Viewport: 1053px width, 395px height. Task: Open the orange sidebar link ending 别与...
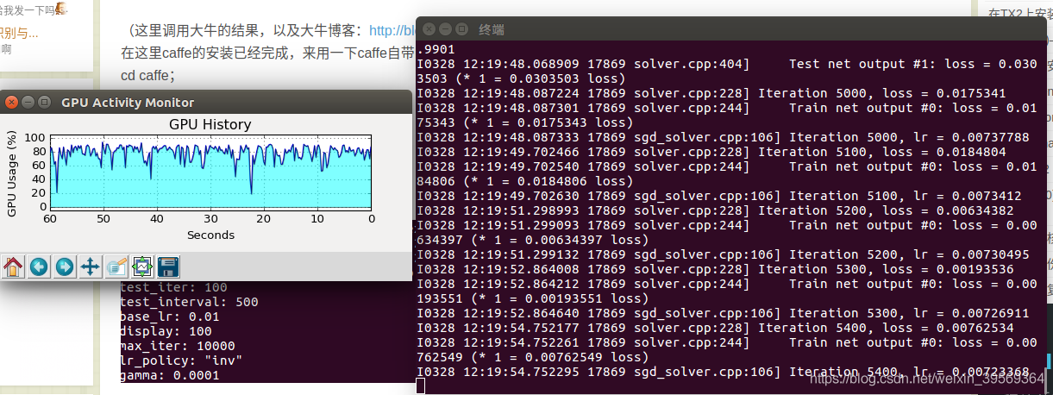pyautogui.click(x=19, y=33)
